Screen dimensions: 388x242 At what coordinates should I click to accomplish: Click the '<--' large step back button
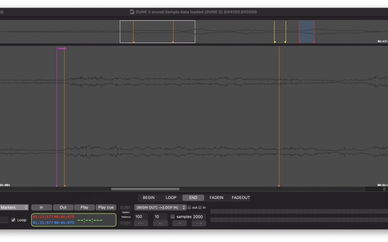click(x=141, y=223)
